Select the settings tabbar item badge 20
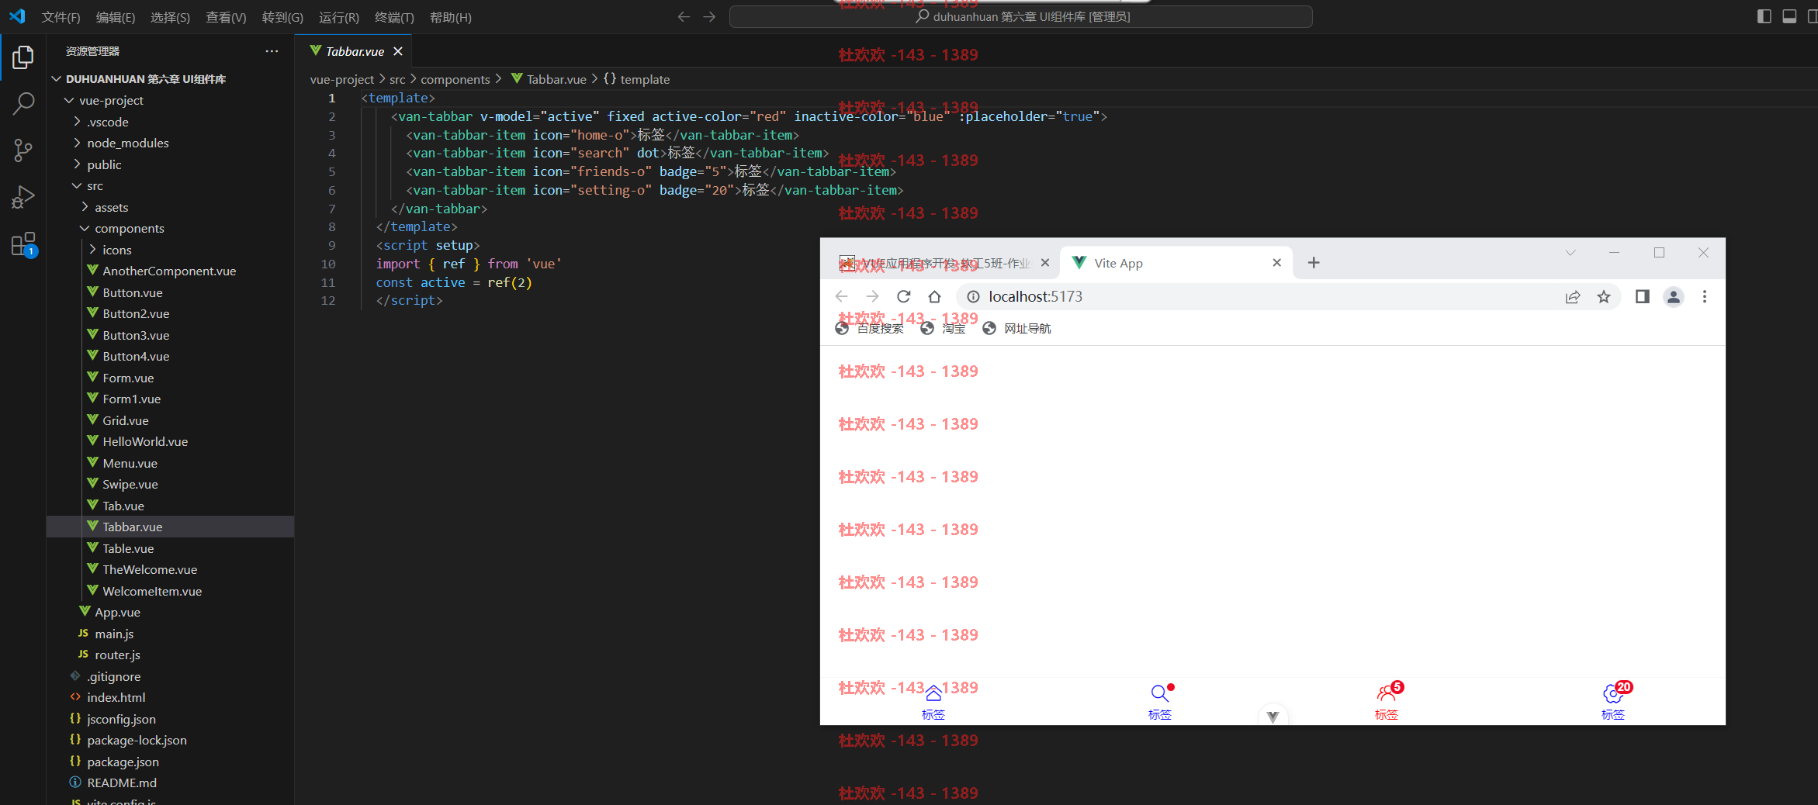The height and width of the screenshot is (805, 1818). pos(1613,703)
